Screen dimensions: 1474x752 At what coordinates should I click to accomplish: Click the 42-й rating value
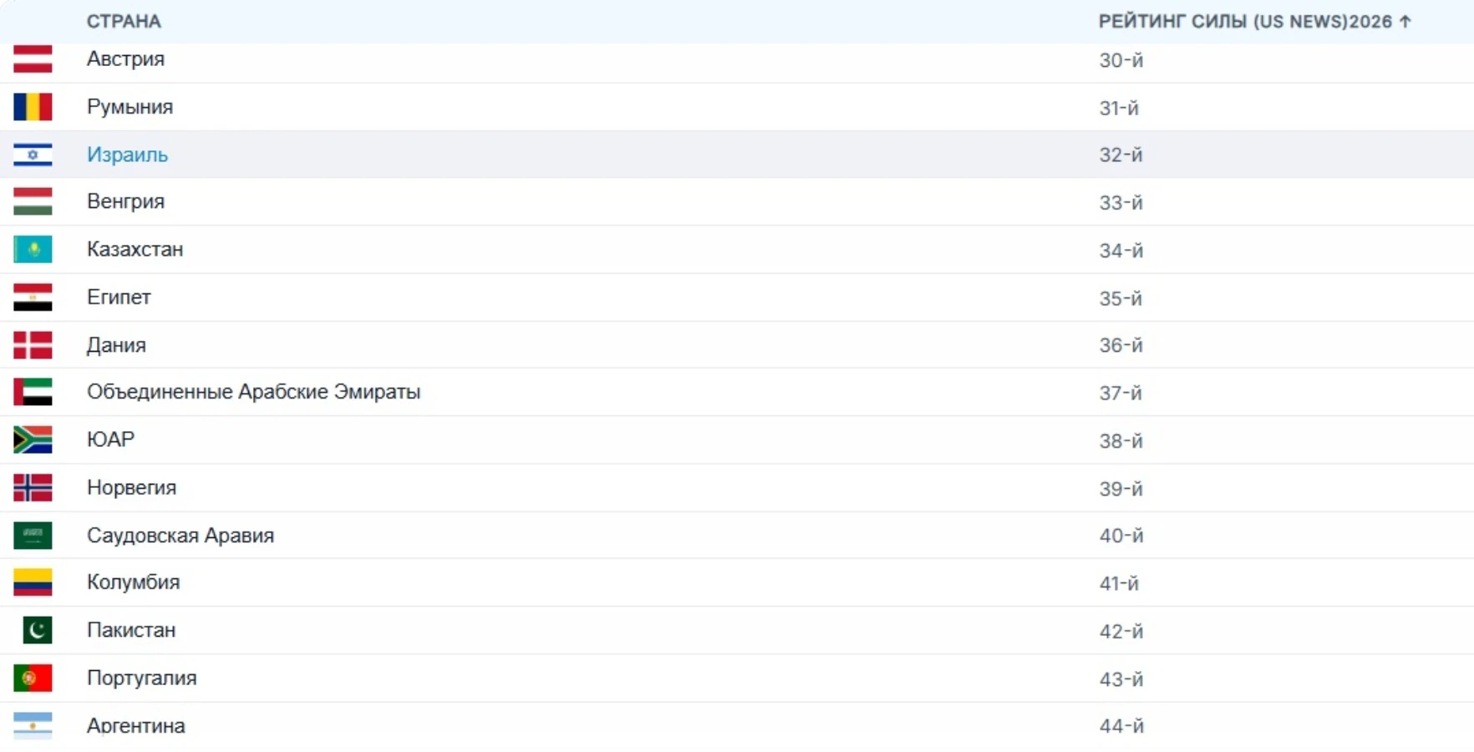(x=1121, y=631)
